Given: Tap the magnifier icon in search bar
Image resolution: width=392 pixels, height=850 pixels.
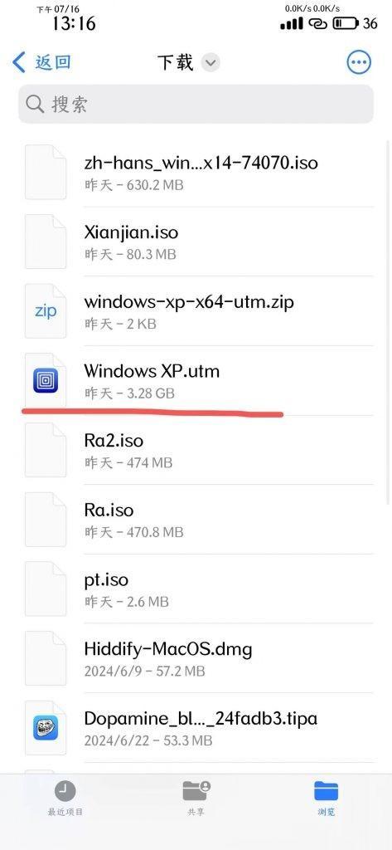Looking at the screenshot, I should [35, 104].
